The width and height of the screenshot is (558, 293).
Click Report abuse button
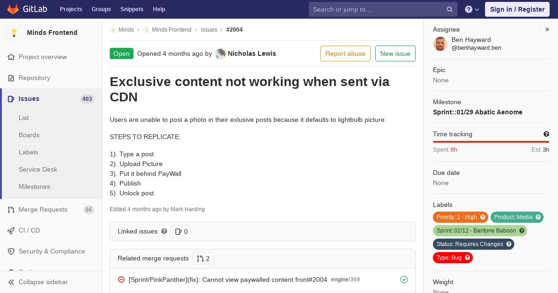click(345, 53)
